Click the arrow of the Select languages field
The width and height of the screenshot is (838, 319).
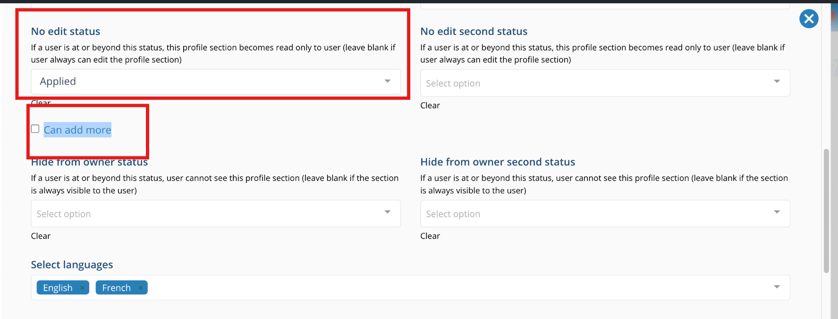pos(777,287)
